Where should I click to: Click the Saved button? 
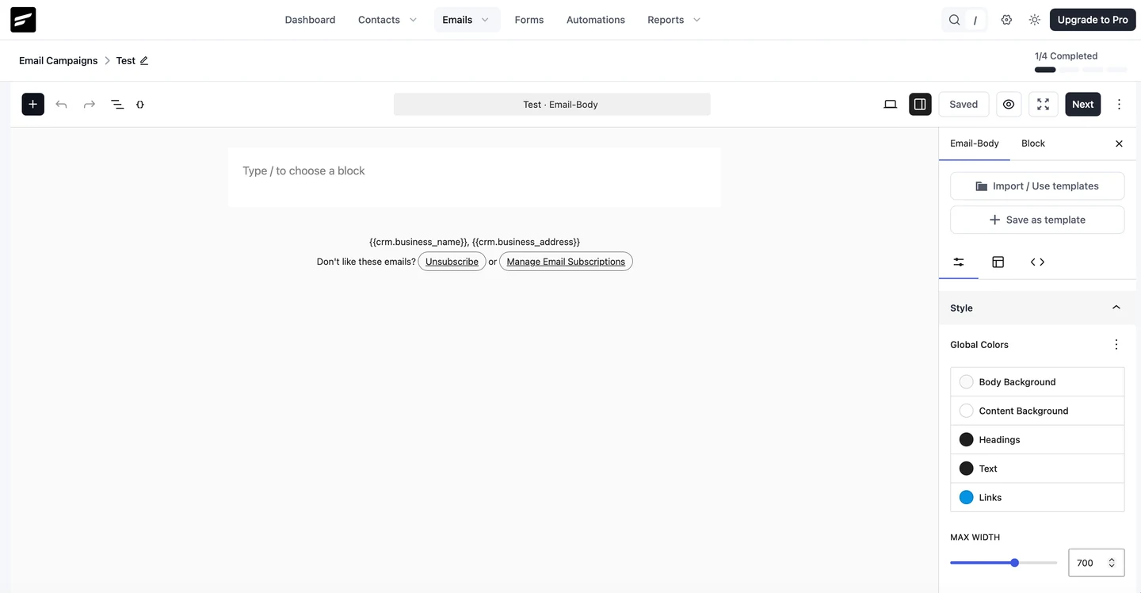964,104
